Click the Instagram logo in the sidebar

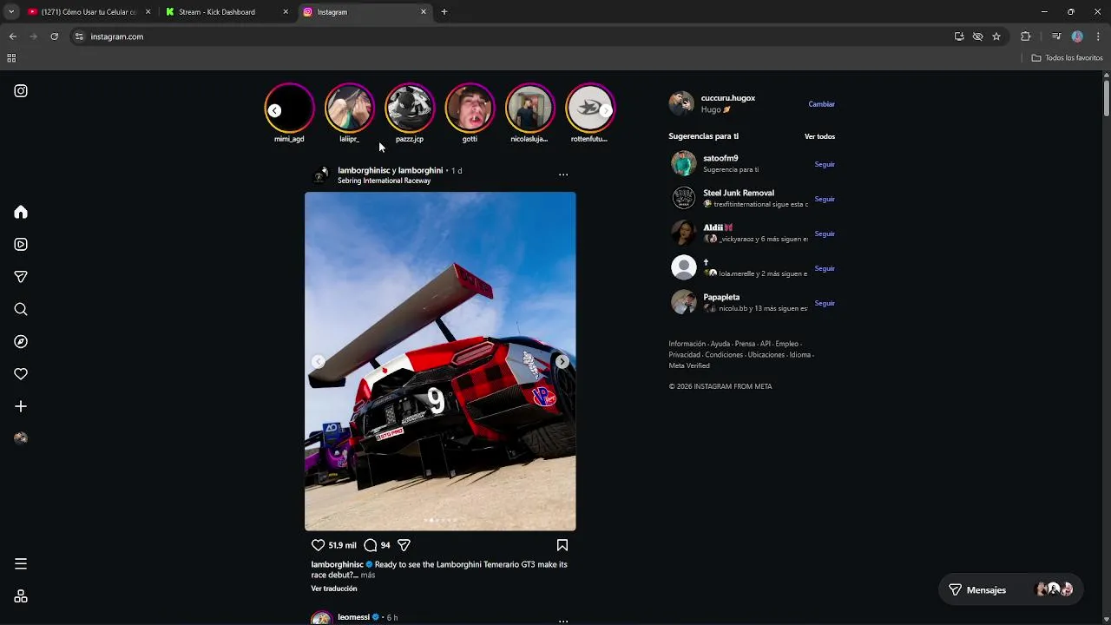click(21, 91)
